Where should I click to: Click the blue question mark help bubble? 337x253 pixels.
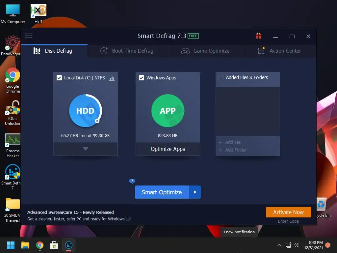pyautogui.click(x=132, y=181)
